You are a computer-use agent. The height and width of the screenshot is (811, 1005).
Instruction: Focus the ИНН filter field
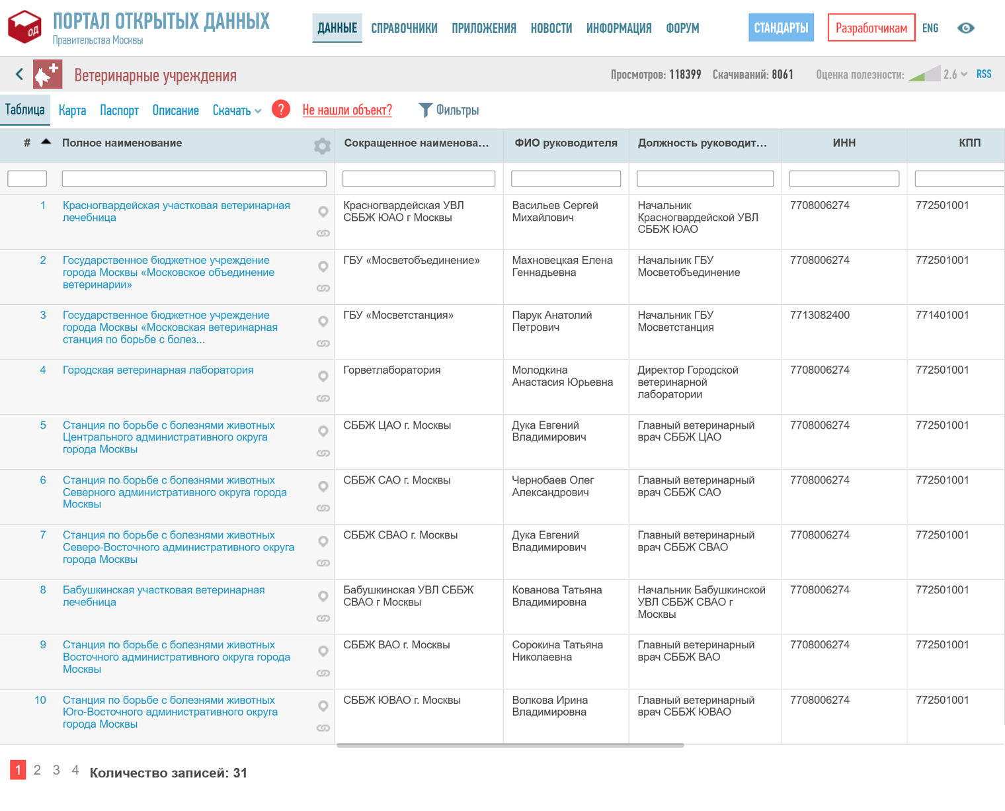(x=844, y=179)
